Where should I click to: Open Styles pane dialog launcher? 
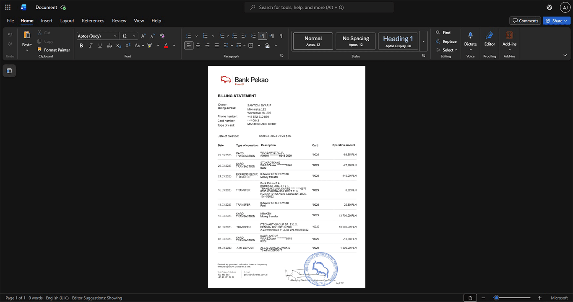coord(424,56)
